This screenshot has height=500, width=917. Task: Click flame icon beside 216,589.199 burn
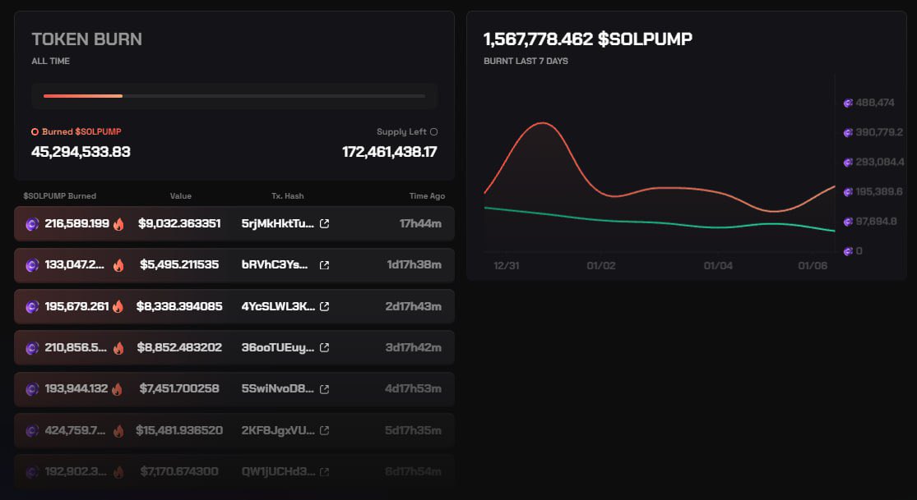118,223
